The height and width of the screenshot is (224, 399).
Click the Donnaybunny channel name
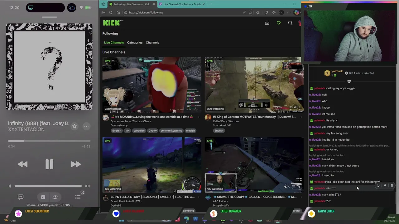[x=119, y=126]
